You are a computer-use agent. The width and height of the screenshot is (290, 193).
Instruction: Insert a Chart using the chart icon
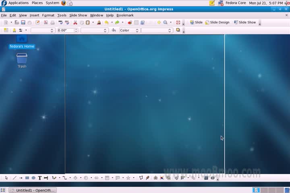pos(130,23)
